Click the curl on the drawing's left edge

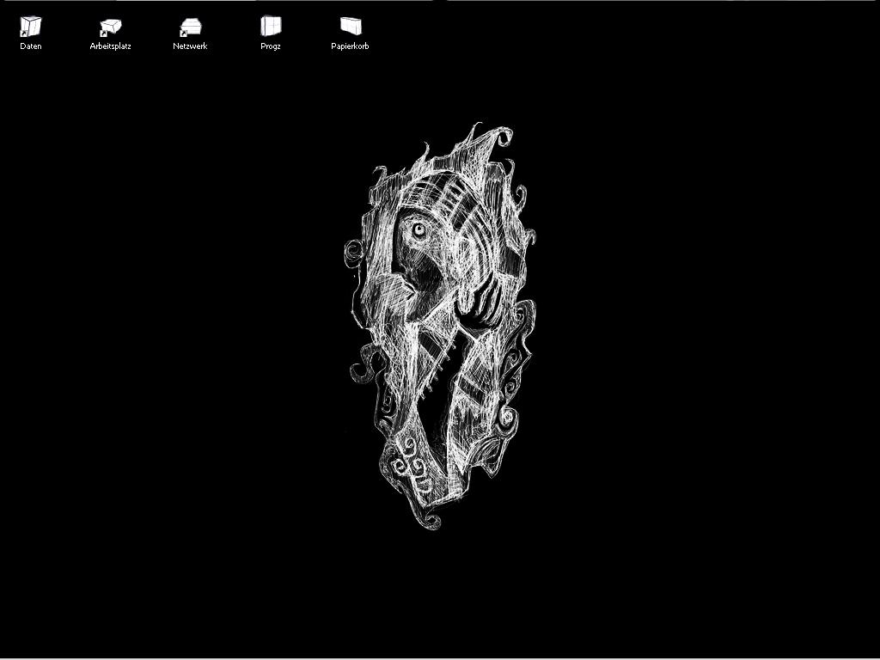(352, 251)
